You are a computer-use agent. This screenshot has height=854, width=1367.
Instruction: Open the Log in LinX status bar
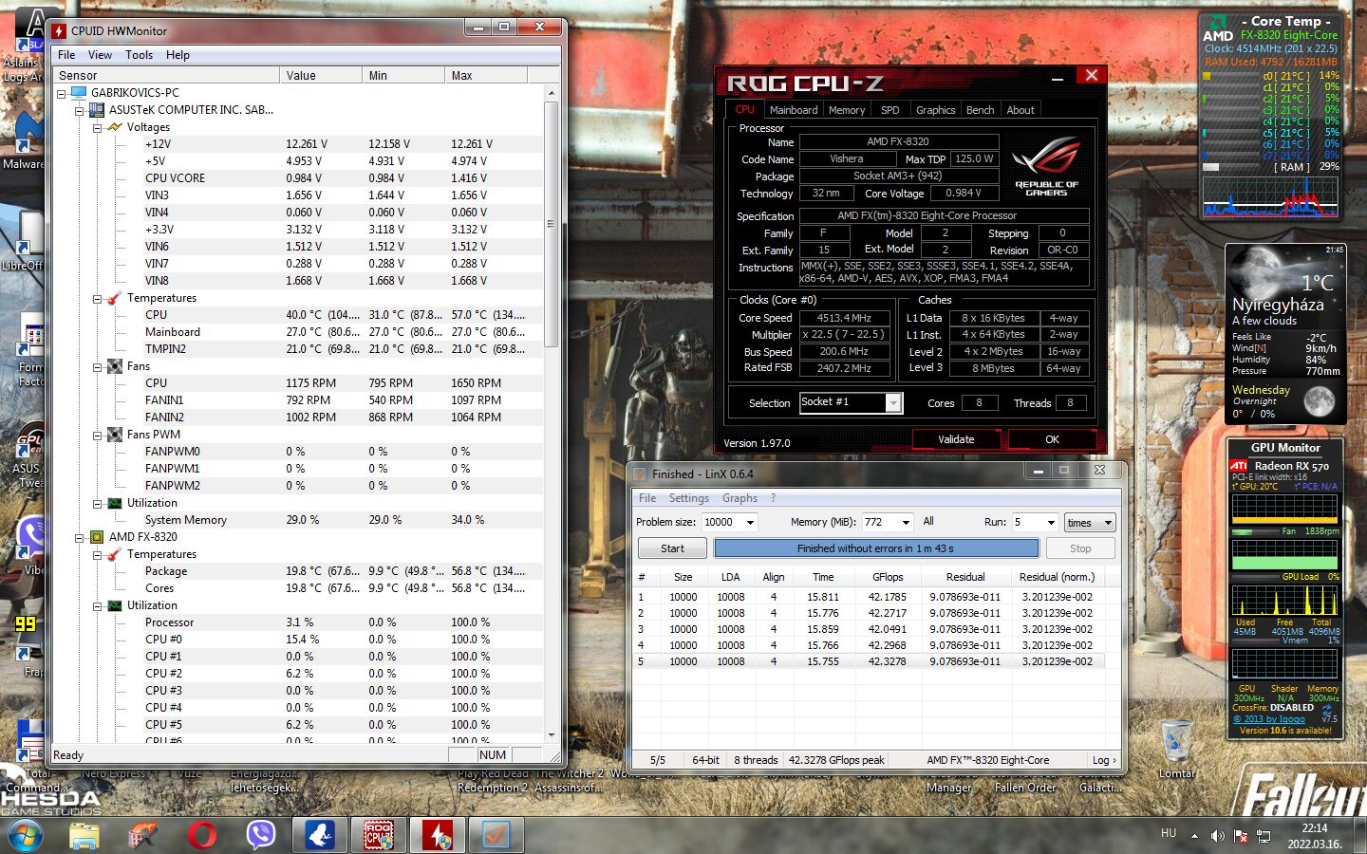(x=1104, y=760)
